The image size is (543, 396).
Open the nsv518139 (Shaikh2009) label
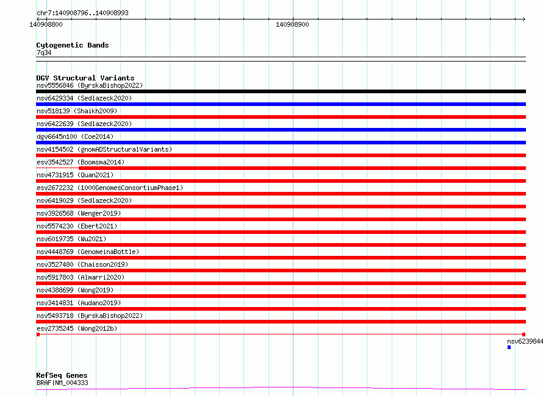point(77,111)
